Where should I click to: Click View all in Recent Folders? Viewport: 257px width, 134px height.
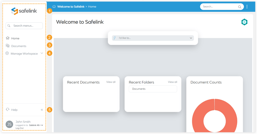pyautogui.click(x=173, y=82)
